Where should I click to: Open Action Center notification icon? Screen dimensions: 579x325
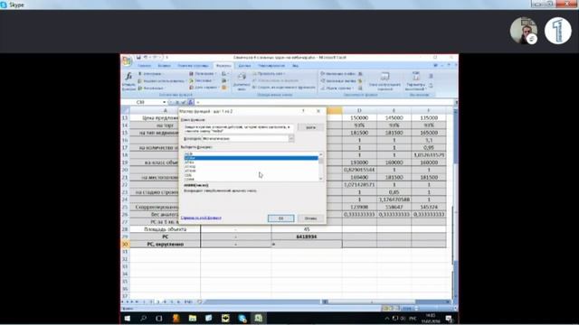pyautogui.click(x=449, y=319)
